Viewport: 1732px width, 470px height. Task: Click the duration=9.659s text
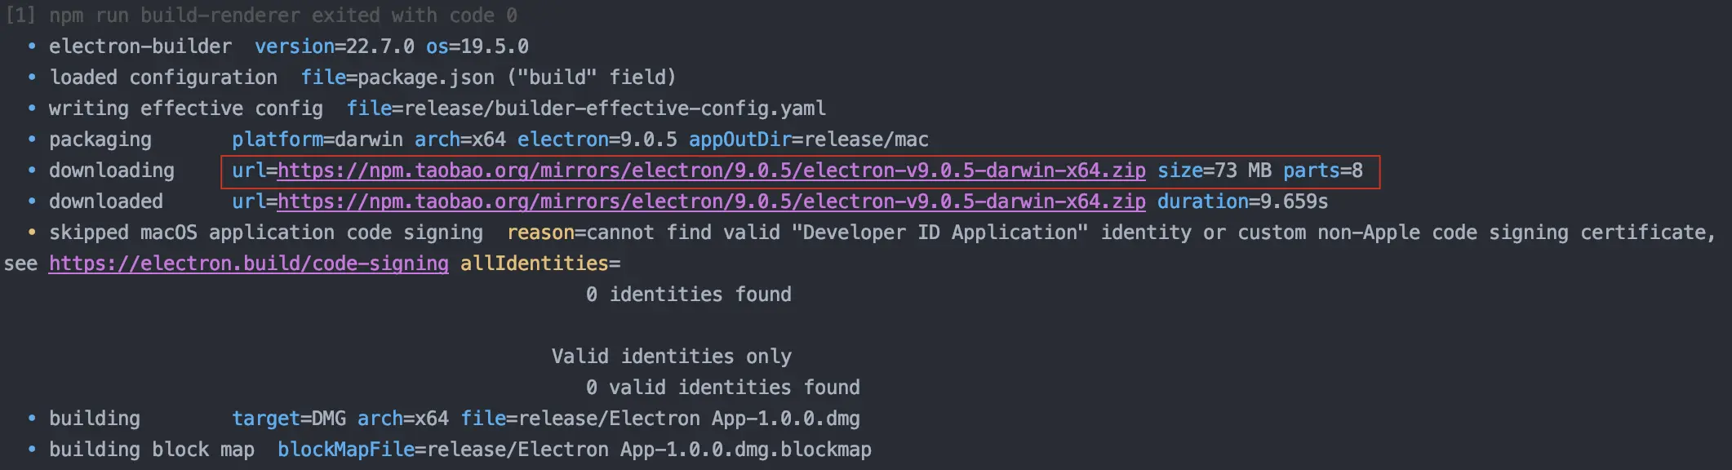point(1242,202)
